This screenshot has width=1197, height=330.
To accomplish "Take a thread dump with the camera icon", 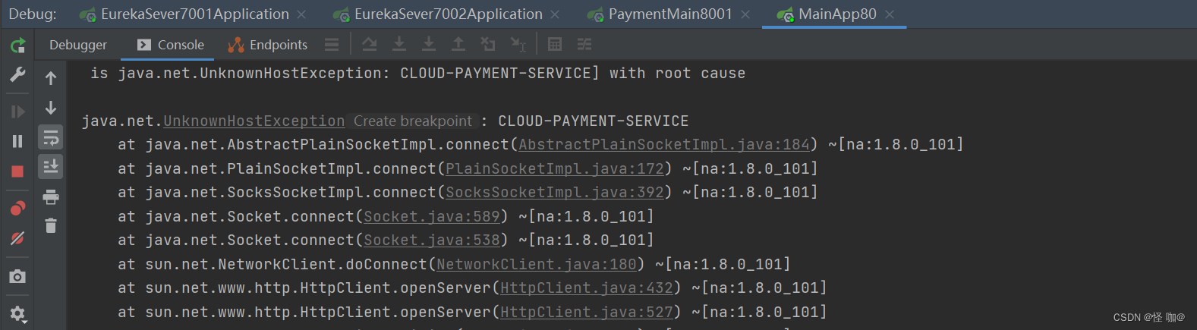I will [x=17, y=277].
